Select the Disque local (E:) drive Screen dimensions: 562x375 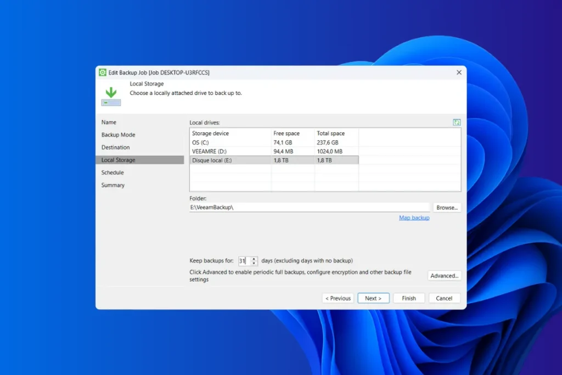point(231,160)
